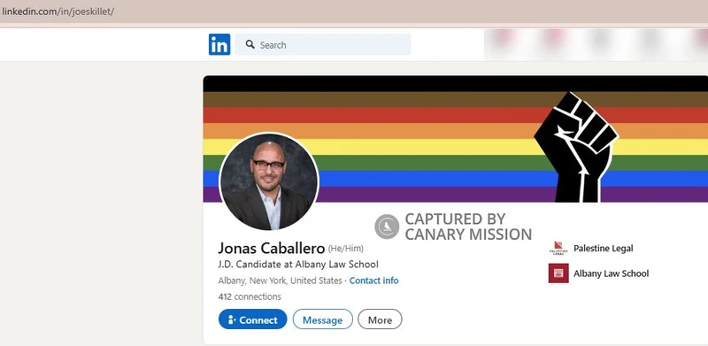Click the Connect button
Viewport: 708px width, 346px height.
(252, 319)
